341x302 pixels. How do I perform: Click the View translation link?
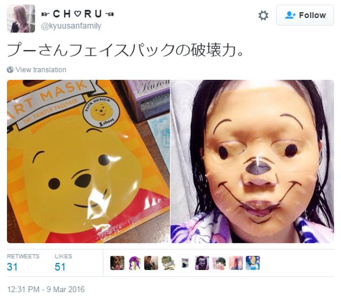coord(41,70)
